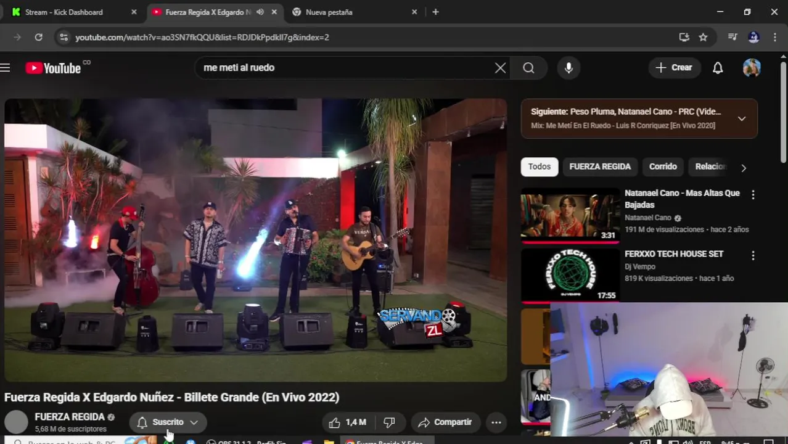
Task: Start voice search with the microphone
Action: coord(568,68)
